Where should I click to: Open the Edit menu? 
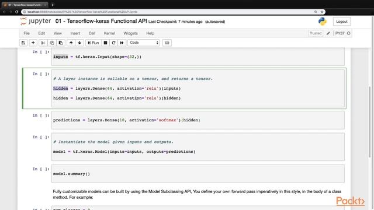[41, 33]
